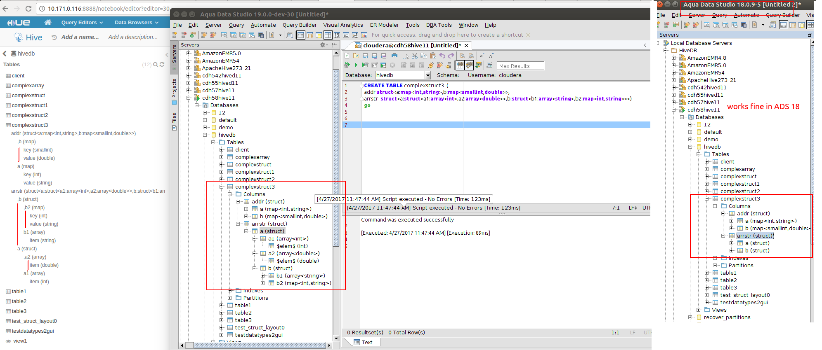Open Servers panel gear settings
The width and height of the screenshot is (822, 350).
(324, 45)
